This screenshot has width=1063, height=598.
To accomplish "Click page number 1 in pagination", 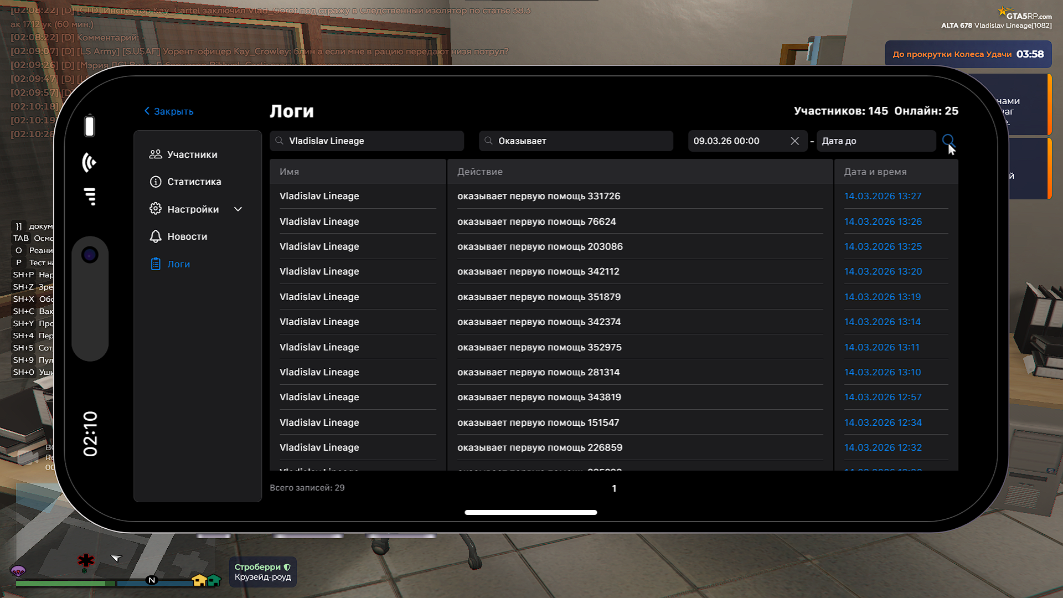I will [x=614, y=488].
